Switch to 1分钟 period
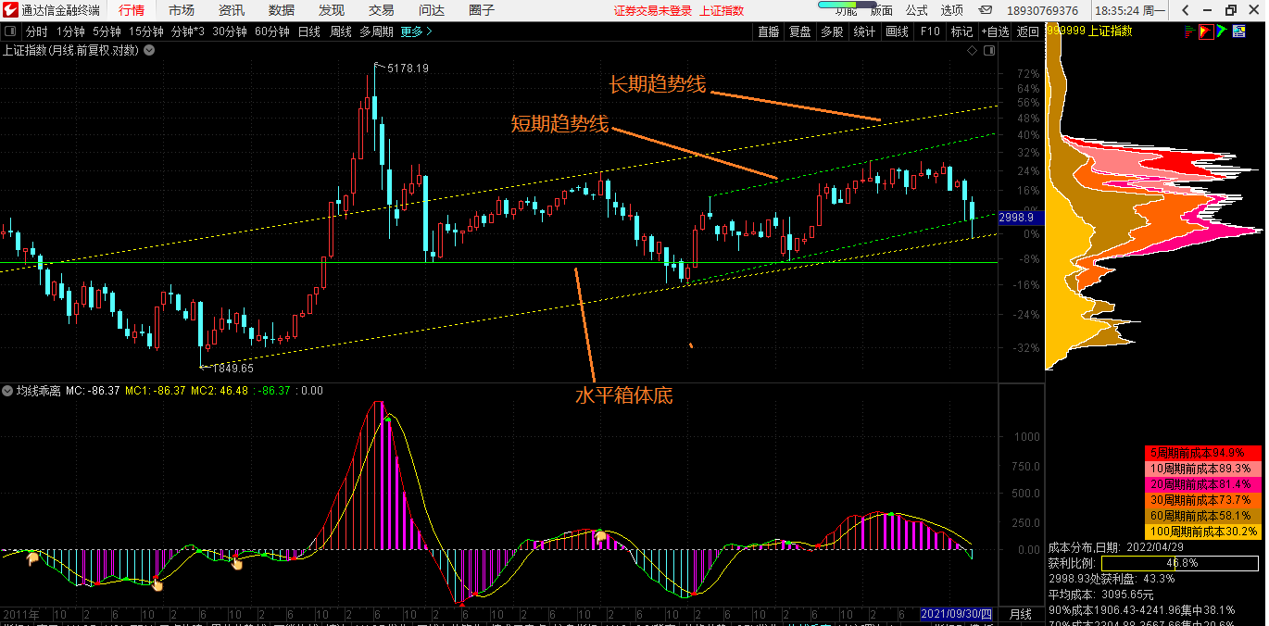 tap(70, 31)
